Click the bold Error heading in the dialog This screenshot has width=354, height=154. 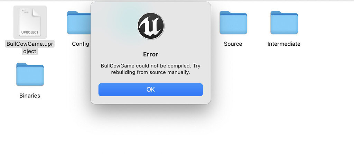coord(150,54)
